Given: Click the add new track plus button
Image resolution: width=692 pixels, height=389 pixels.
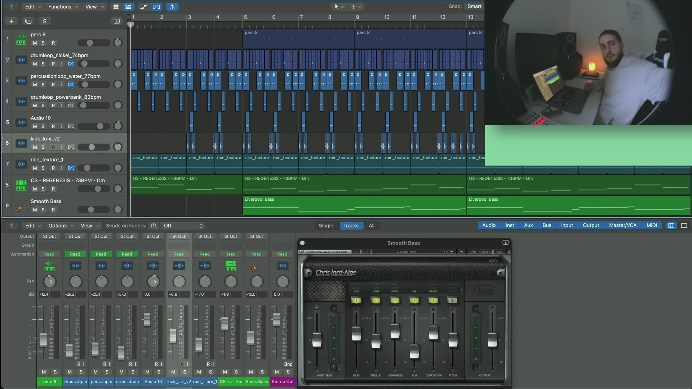Looking at the screenshot, I should pyautogui.click(x=11, y=21).
